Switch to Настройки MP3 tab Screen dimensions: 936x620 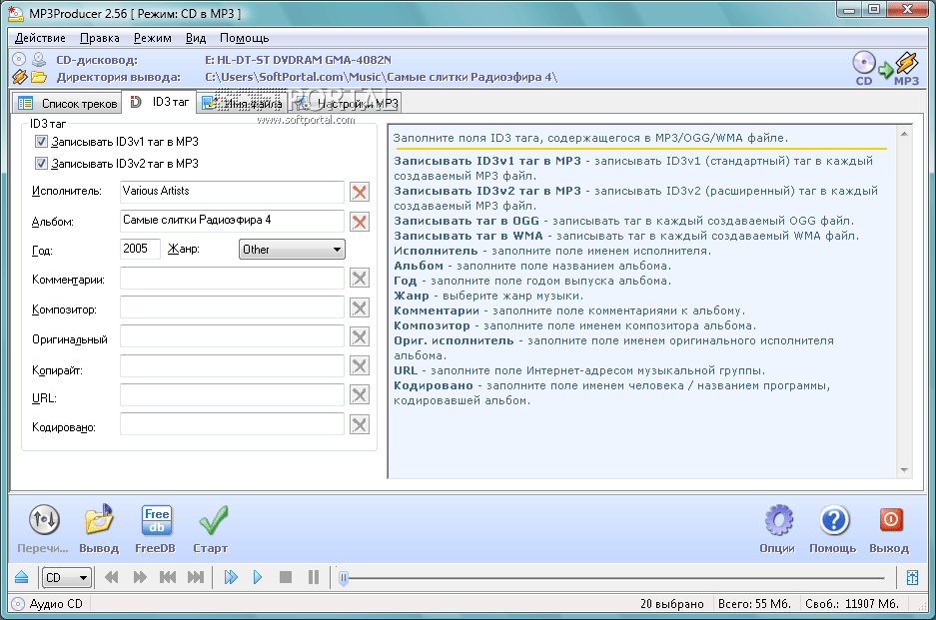[x=347, y=103]
